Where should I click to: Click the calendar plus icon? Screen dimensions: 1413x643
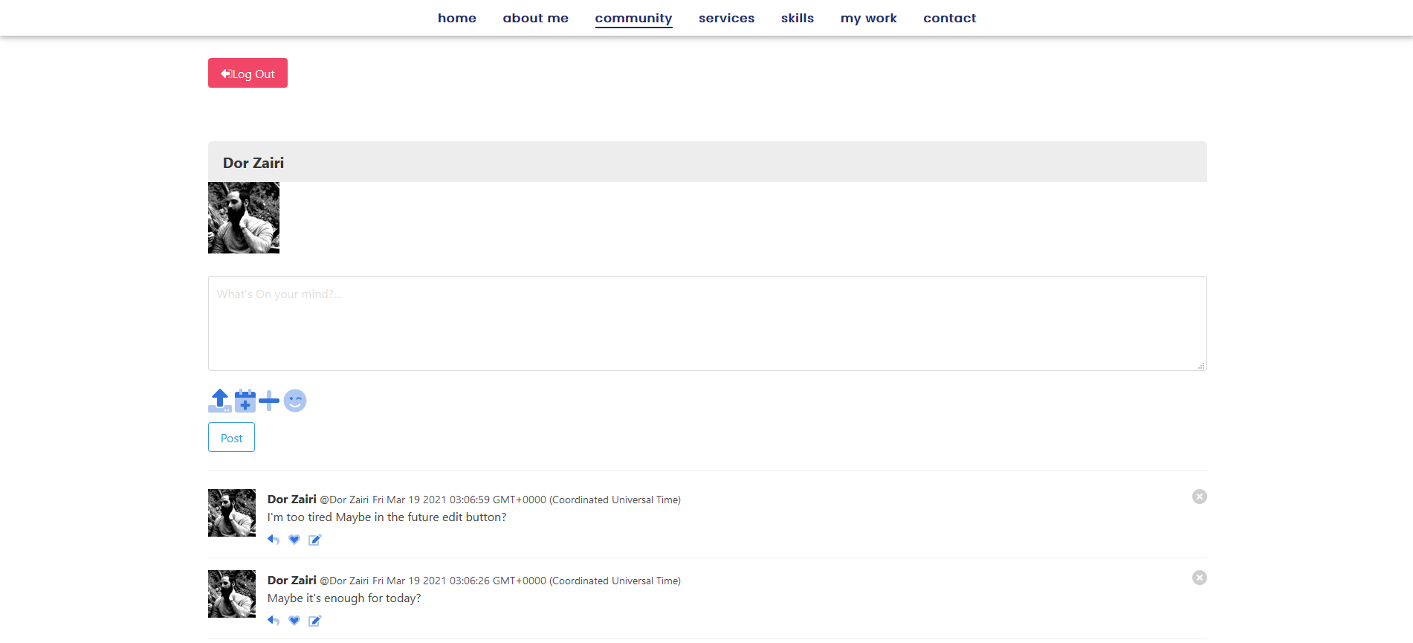click(x=245, y=401)
